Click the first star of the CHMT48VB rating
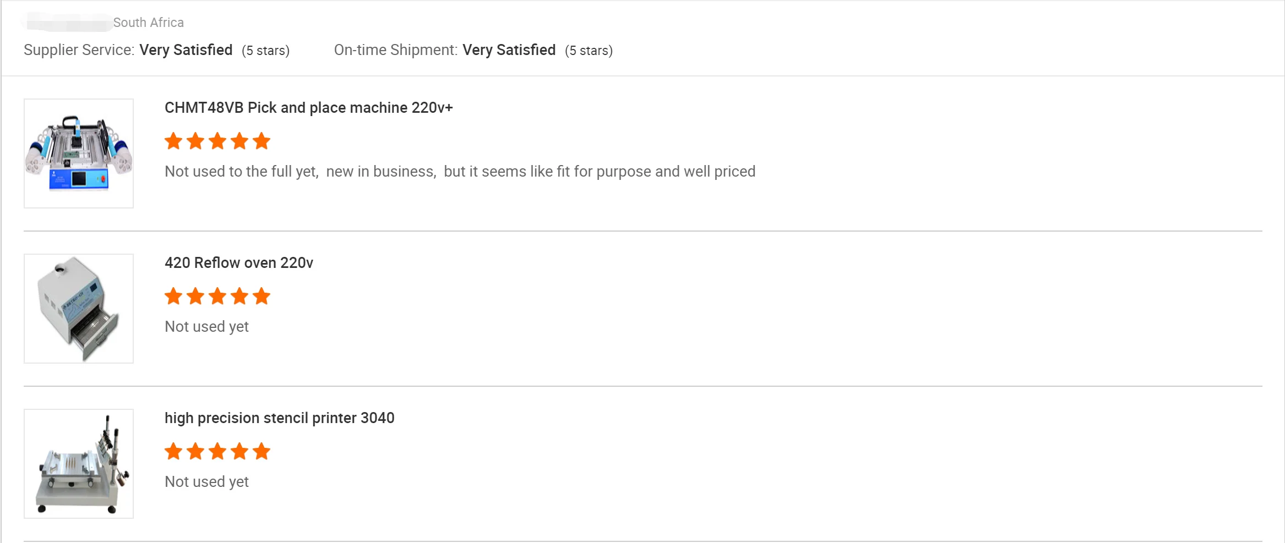This screenshot has height=543, width=1285. coord(173,141)
